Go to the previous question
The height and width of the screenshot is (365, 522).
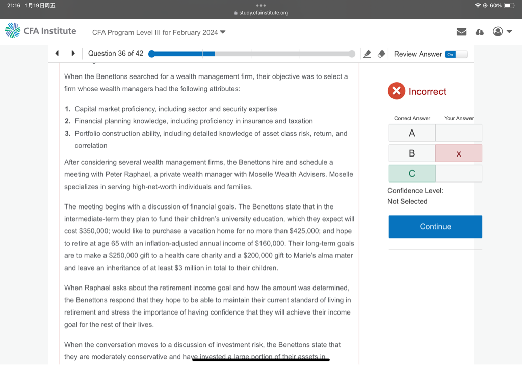click(x=57, y=54)
